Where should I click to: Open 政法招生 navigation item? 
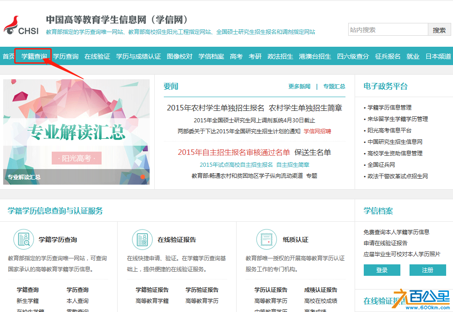point(280,56)
